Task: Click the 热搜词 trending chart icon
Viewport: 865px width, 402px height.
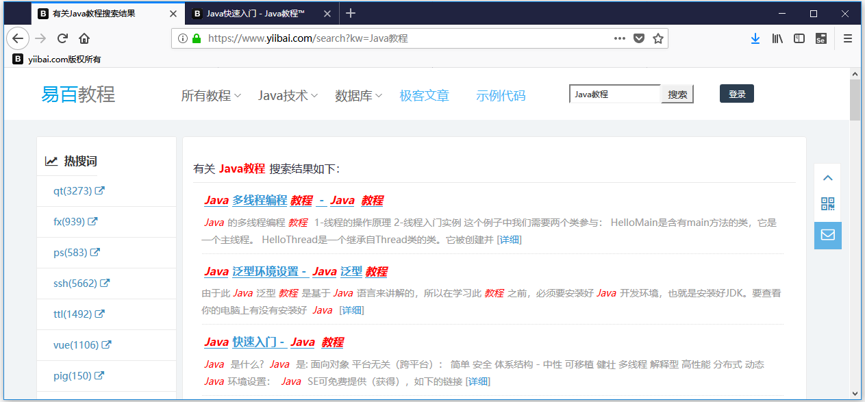Action: [51, 162]
